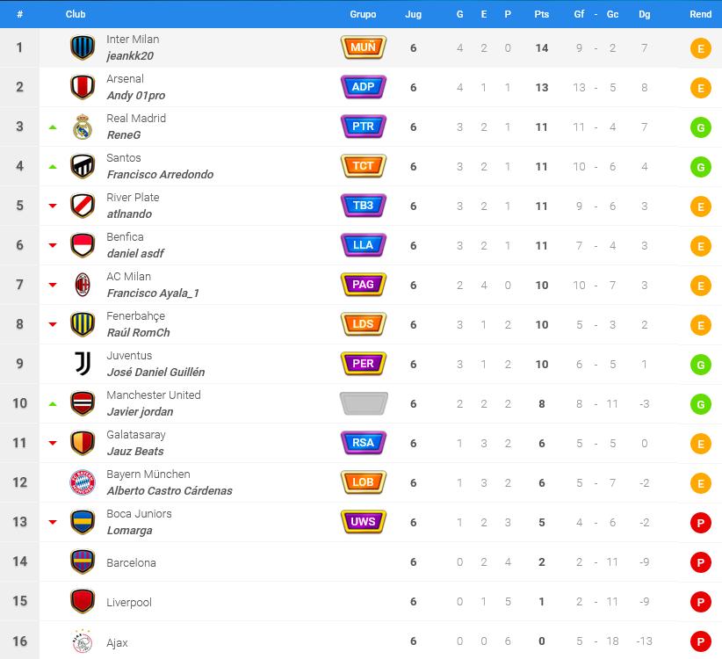Click Arsenal's orange E performance indicator

[700, 88]
